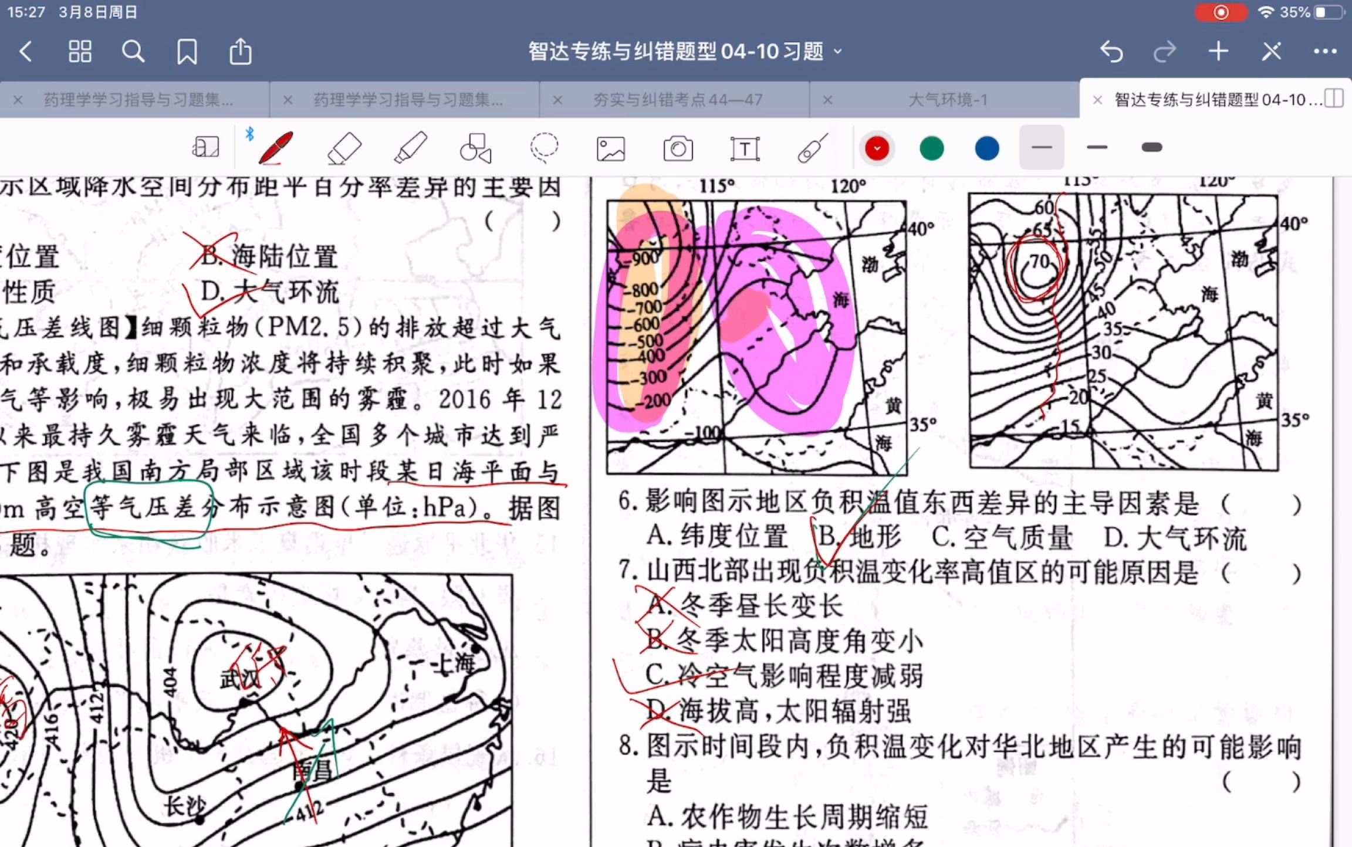Select the active 智达专练与纠错题型 04-10 tab
The width and height of the screenshot is (1352, 847).
click(x=1218, y=100)
